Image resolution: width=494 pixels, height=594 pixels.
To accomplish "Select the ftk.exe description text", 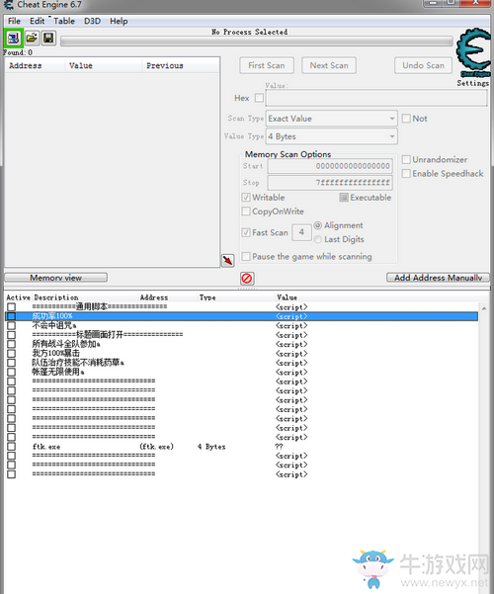I will (x=46, y=447).
